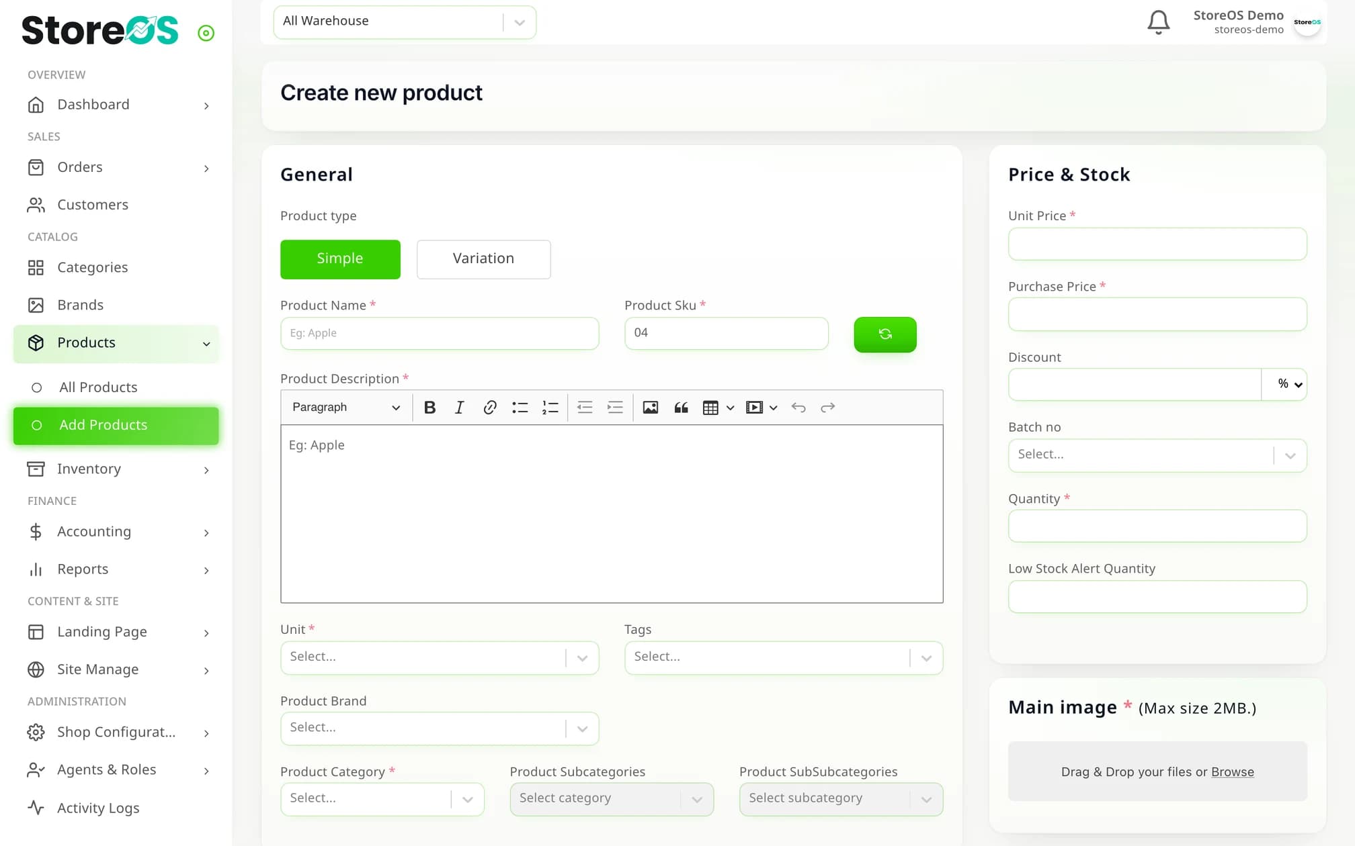Open Categories in the sidebar
This screenshot has height=846, width=1355.
click(116, 267)
